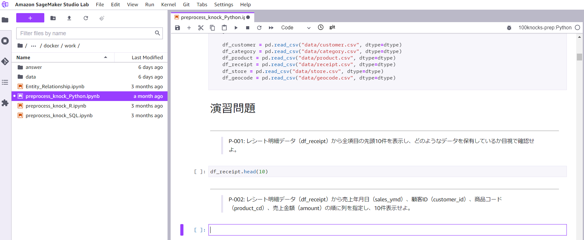Open the preprocess_knock_SQL.ipynb file
The height and width of the screenshot is (240, 584).
point(59,116)
